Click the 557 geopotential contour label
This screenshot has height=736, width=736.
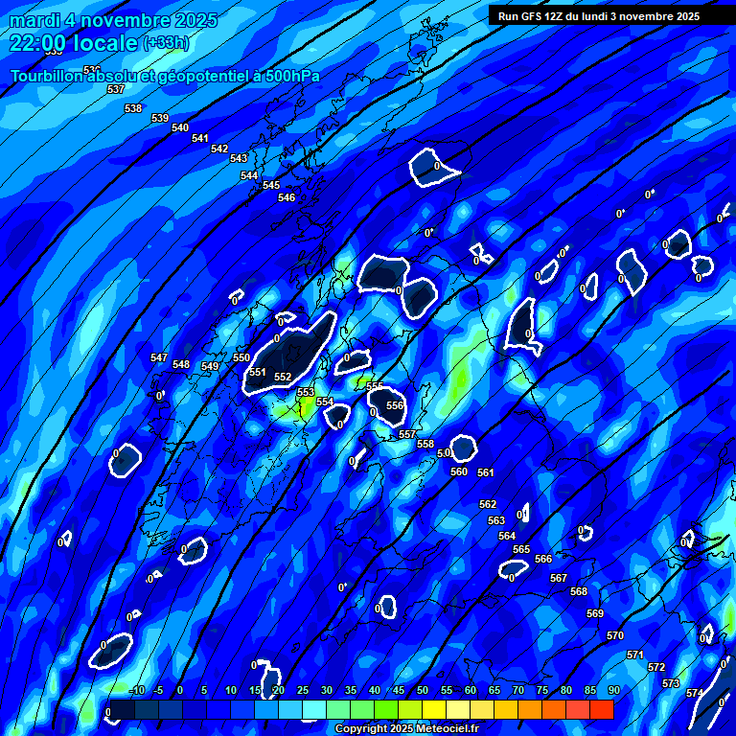tap(407, 435)
